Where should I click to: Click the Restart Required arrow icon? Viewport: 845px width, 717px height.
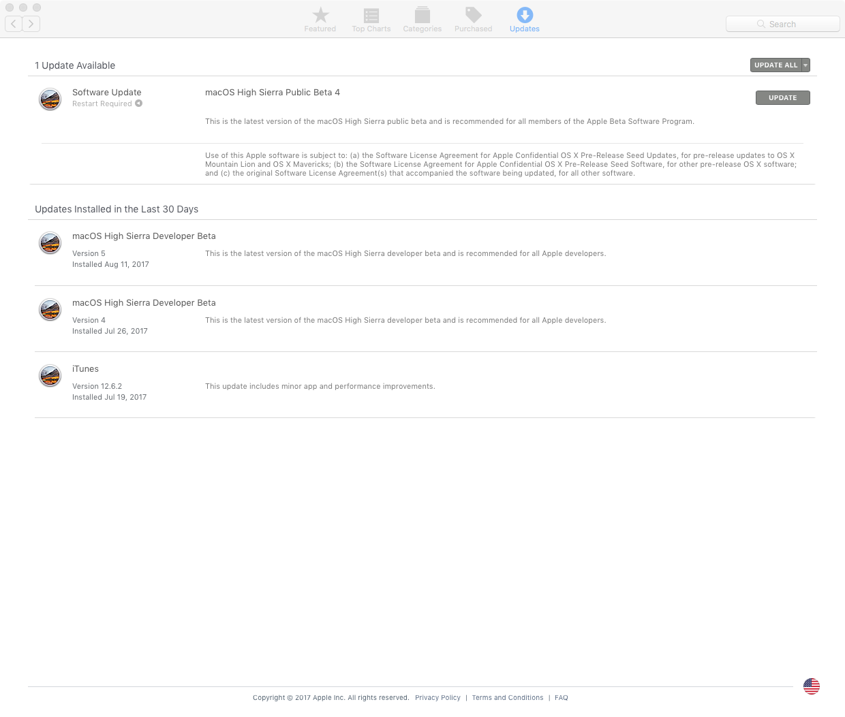(138, 103)
